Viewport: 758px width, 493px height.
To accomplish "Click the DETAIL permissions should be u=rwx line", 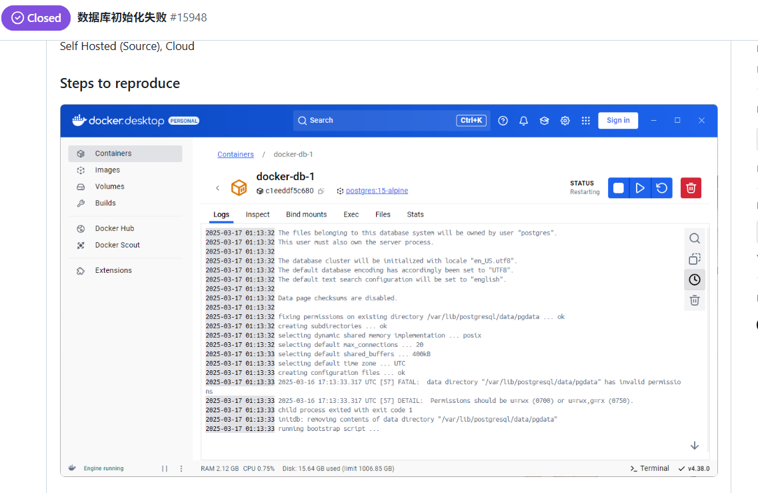I will click(x=455, y=400).
